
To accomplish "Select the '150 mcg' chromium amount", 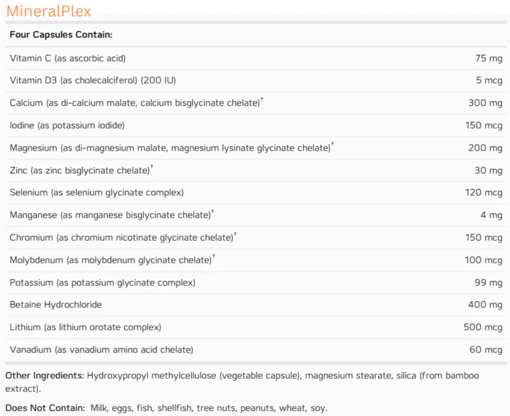I will click(x=483, y=237).
